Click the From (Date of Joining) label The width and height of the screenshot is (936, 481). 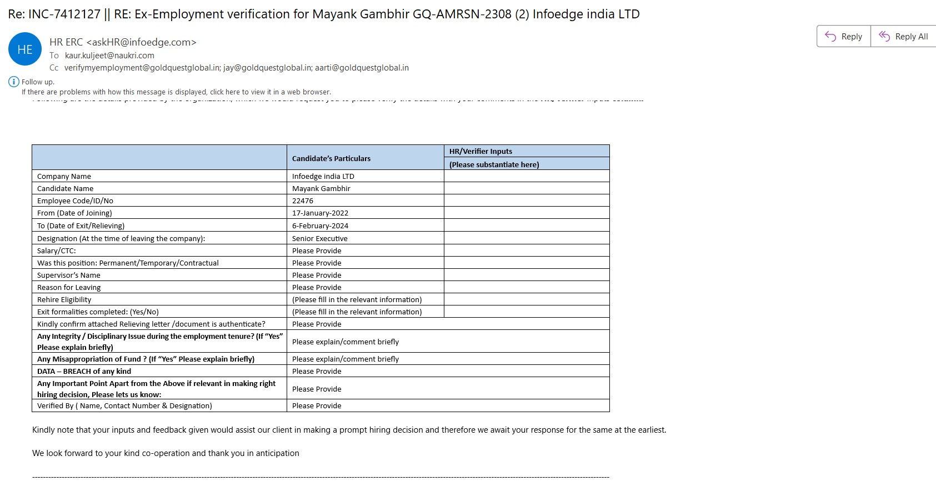pyautogui.click(x=74, y=213)
